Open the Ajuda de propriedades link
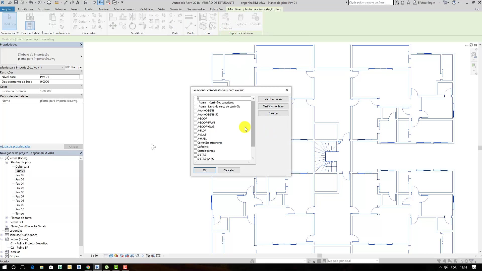Viewport: 482px width, 271px height. pos(15,147)
